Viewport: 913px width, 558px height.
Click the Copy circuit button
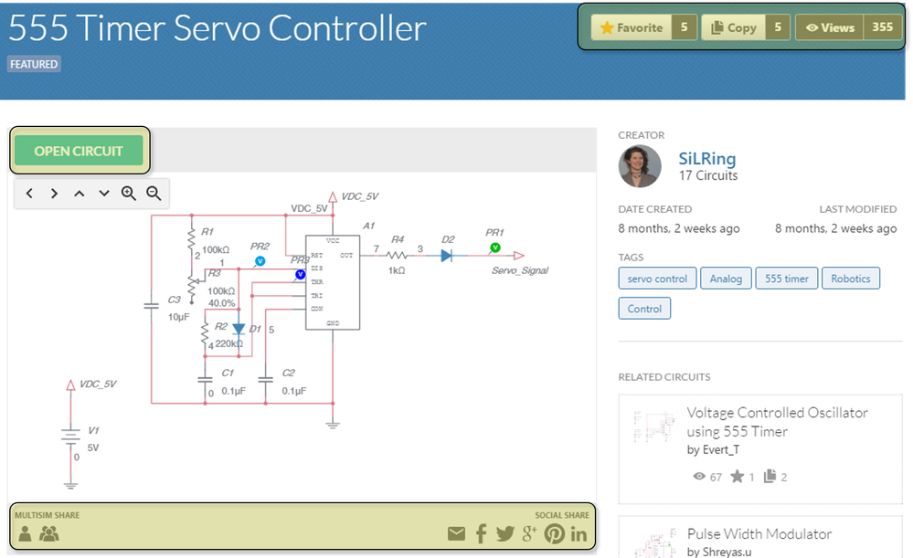pyautogui.click(x=733, y=27)
